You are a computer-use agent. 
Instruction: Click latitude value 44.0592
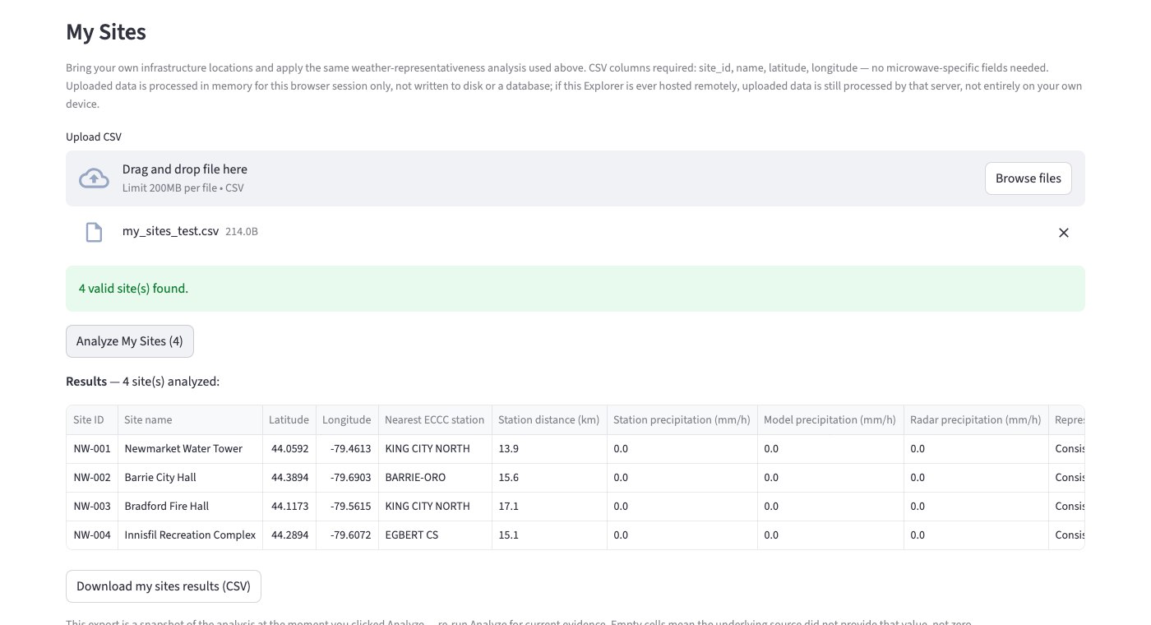click(289, 449)
